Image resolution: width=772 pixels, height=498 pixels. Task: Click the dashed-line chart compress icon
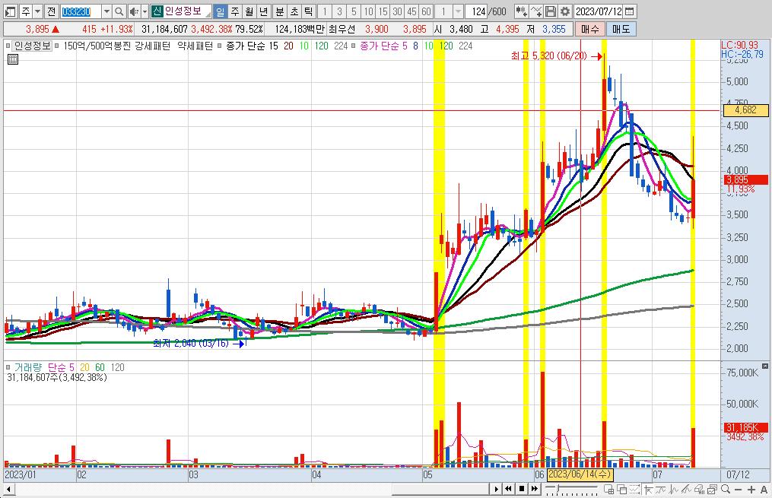(x=634, y=489)
